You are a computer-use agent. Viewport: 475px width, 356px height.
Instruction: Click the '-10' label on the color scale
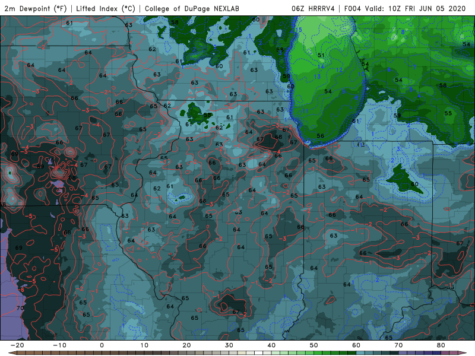pyautogui.click(x=59, y=345)
